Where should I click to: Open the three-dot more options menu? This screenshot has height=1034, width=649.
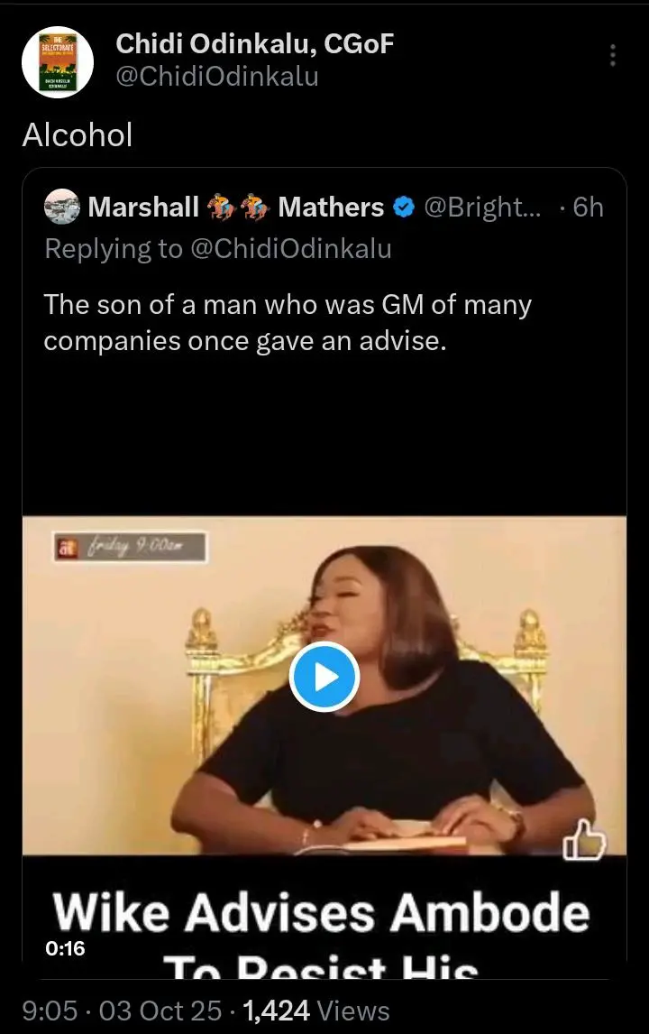coord(613,55)
